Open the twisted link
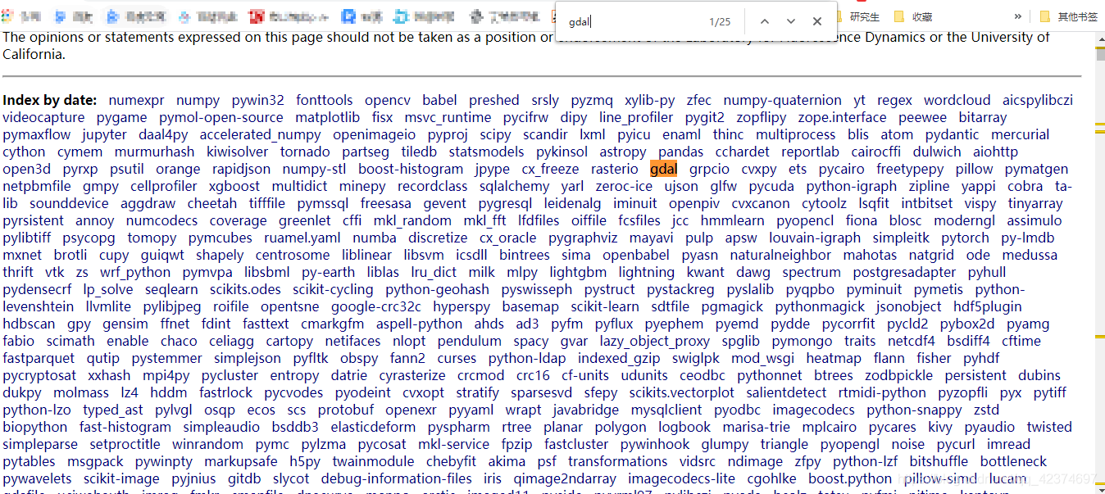 coord(1049,427)
